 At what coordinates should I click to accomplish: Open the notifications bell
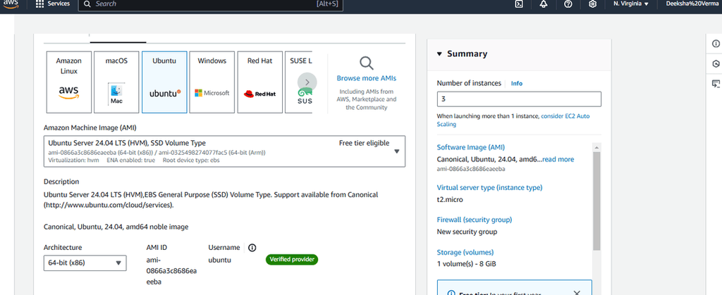point(544,4)
